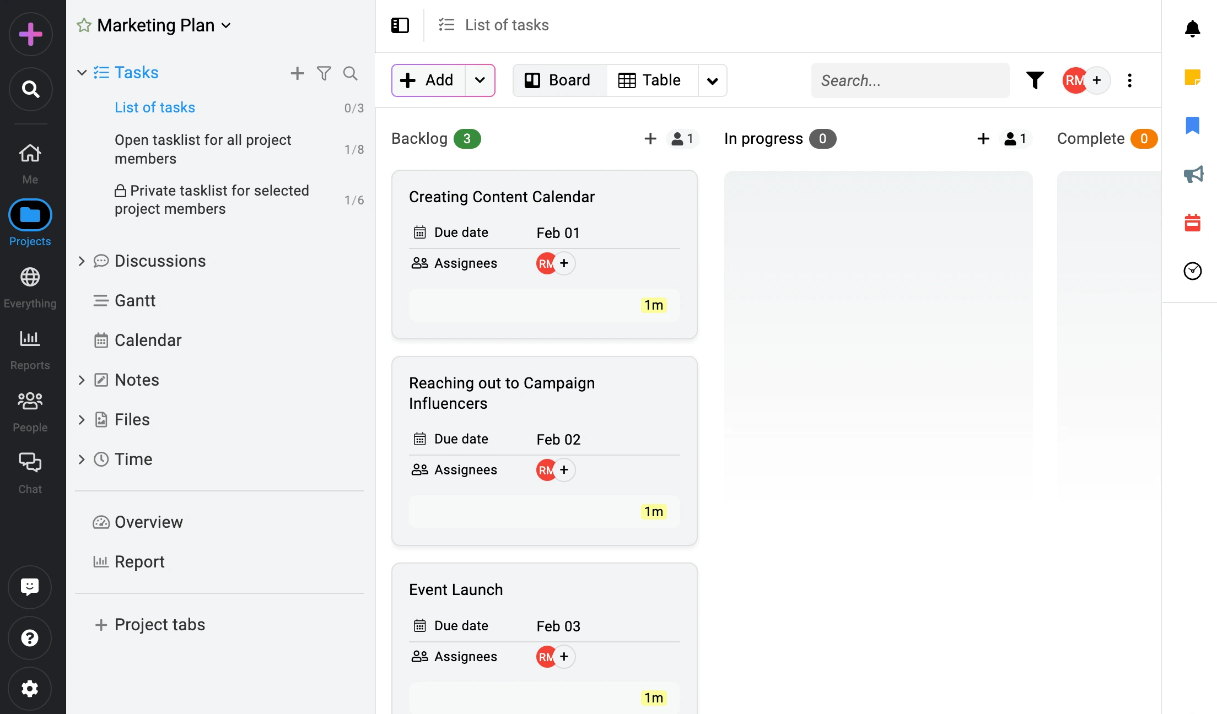Add assignee to Creating Content Calendar
Screen dimensions: 1217x714
[564, 263]
